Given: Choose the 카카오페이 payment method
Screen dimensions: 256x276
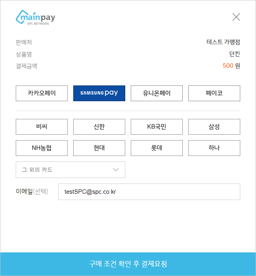Looking at the screenshot, I should (42, 93).
